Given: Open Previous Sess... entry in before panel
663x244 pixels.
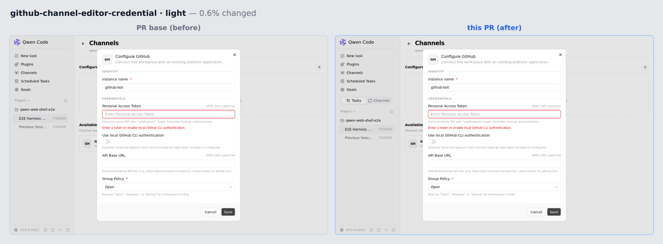Looking at the screenshot, I should tap(41, 127).
